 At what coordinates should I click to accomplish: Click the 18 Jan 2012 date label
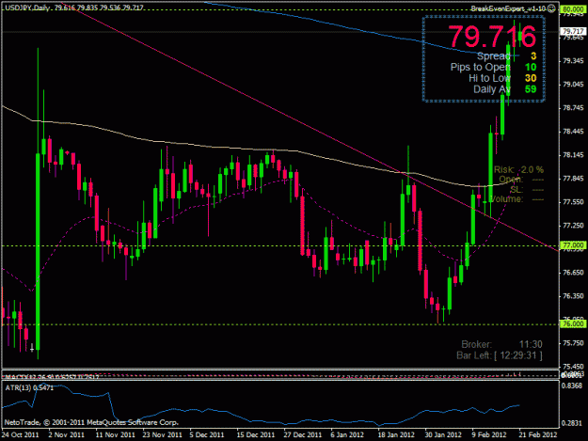[x=396, y=434]
